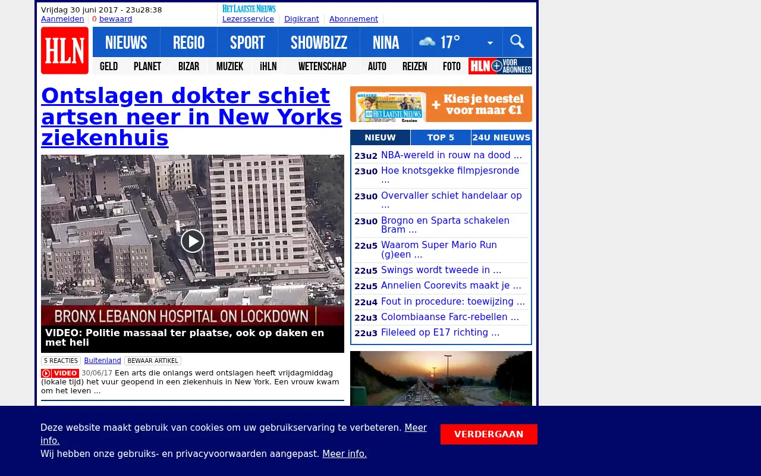Open search with the magnifier icon
The width and height of the screenshot is (761, 476).
517,42
